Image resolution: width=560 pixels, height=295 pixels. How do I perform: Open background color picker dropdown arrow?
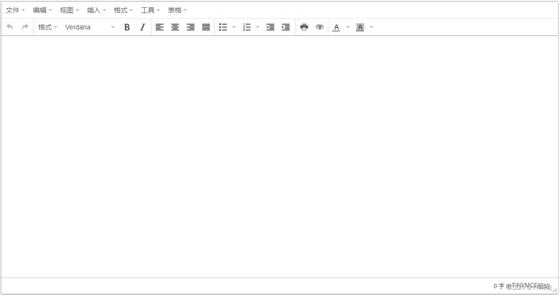click(371, 27)
